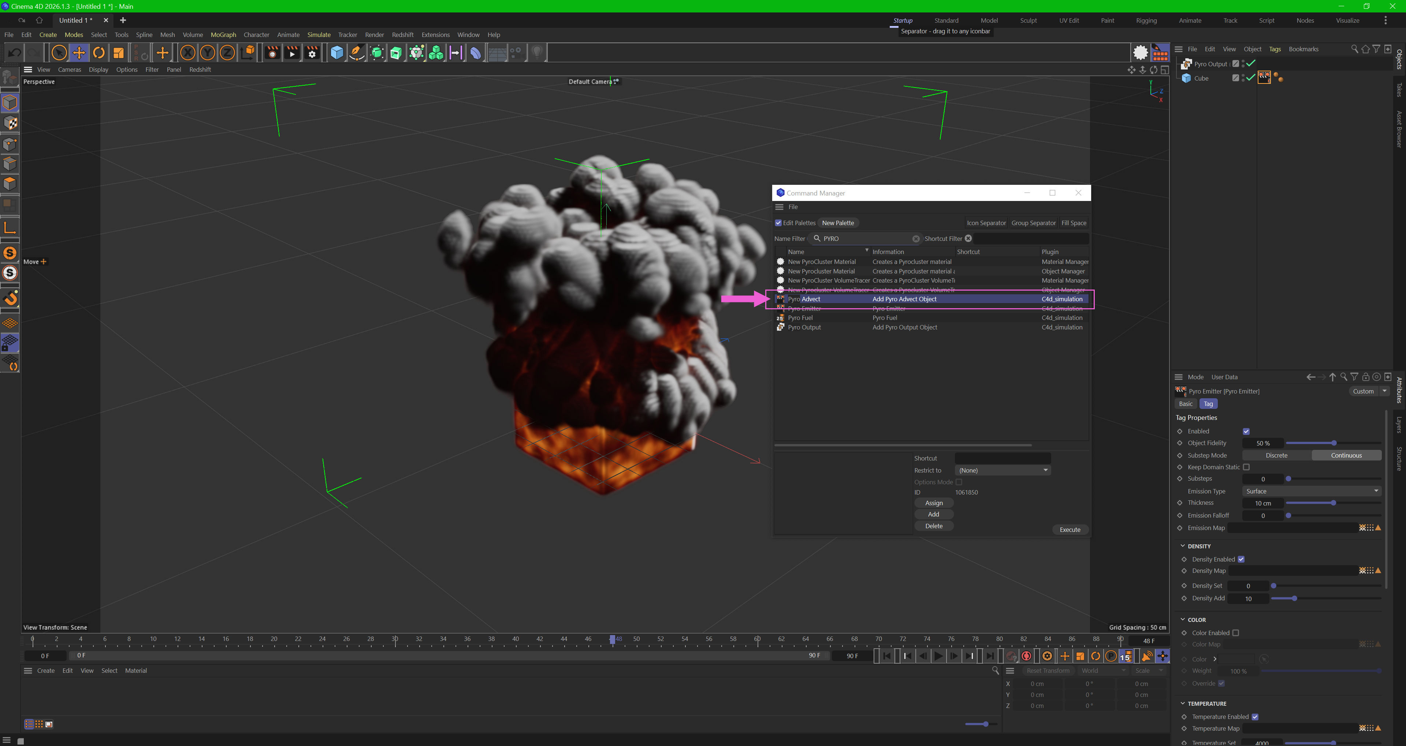Select the Spline Pen tool
Screen dimensions: 1406x746
click(x=356, y=53)
